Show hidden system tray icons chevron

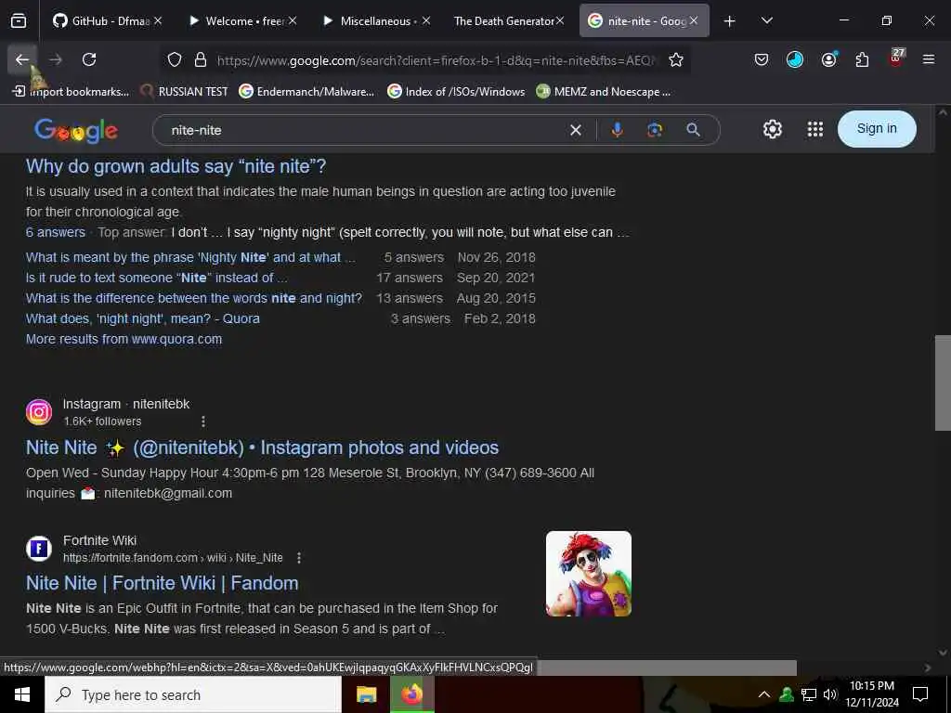coord(764,694)
